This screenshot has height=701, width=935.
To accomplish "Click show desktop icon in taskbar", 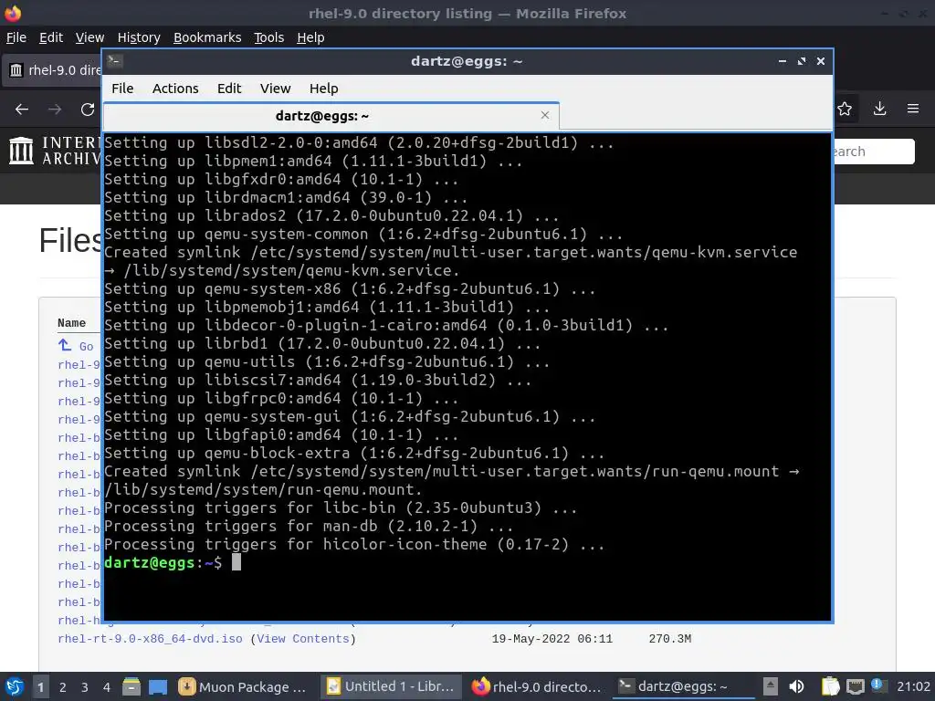I will click(158, 686).
